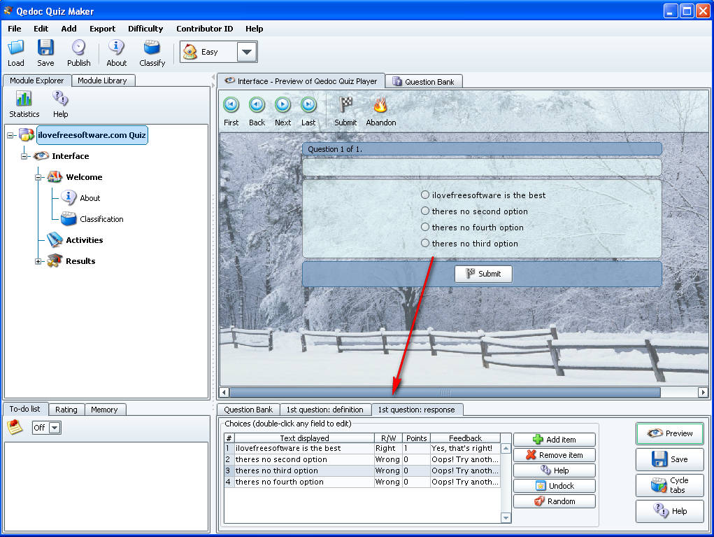The image size is (714, 537).
Task: Open the To-do list Off dropdown
Action: coord(55,428)
